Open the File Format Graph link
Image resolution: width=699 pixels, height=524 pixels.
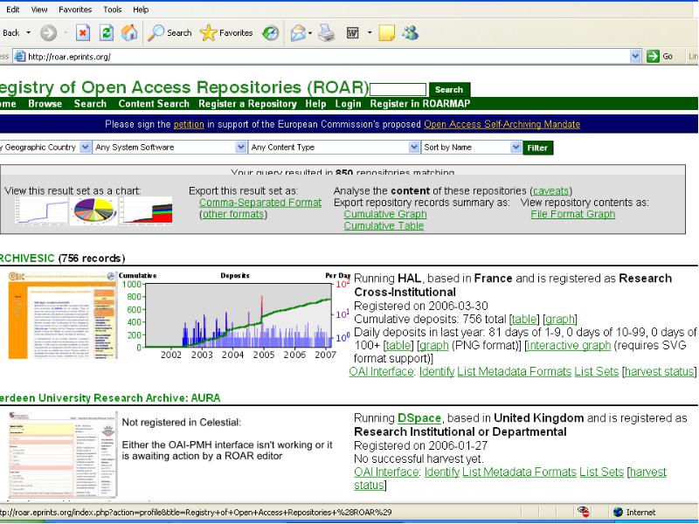pyautogui.click(x=573, y=214)
